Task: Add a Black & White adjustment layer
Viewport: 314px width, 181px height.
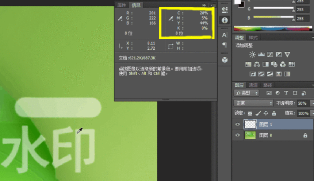Action: 265,64
